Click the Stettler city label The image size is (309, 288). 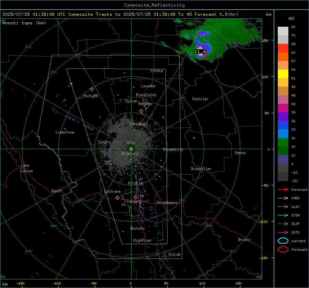click(x=200, y=99)
